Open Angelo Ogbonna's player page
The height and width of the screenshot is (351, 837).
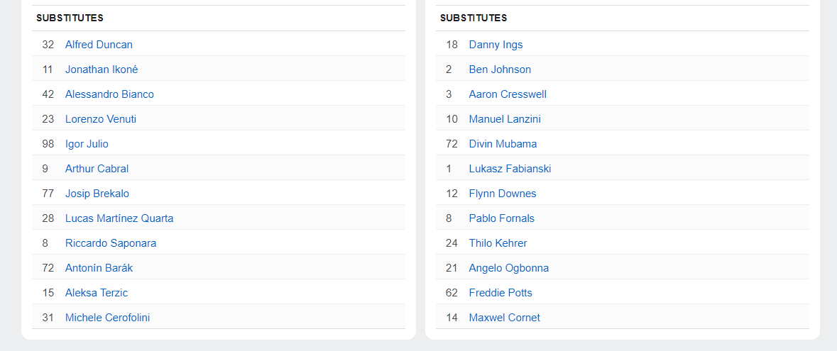pyautogui.click(x=508, y=268)
